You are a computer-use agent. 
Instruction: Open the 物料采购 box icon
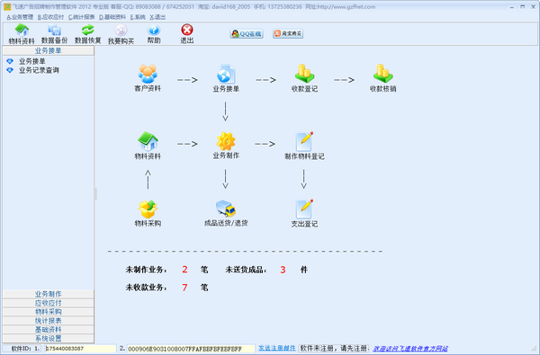(148, 213)
